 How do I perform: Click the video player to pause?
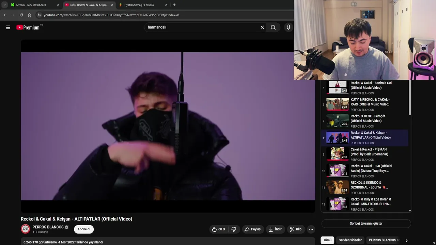click(x=168, y=126)
